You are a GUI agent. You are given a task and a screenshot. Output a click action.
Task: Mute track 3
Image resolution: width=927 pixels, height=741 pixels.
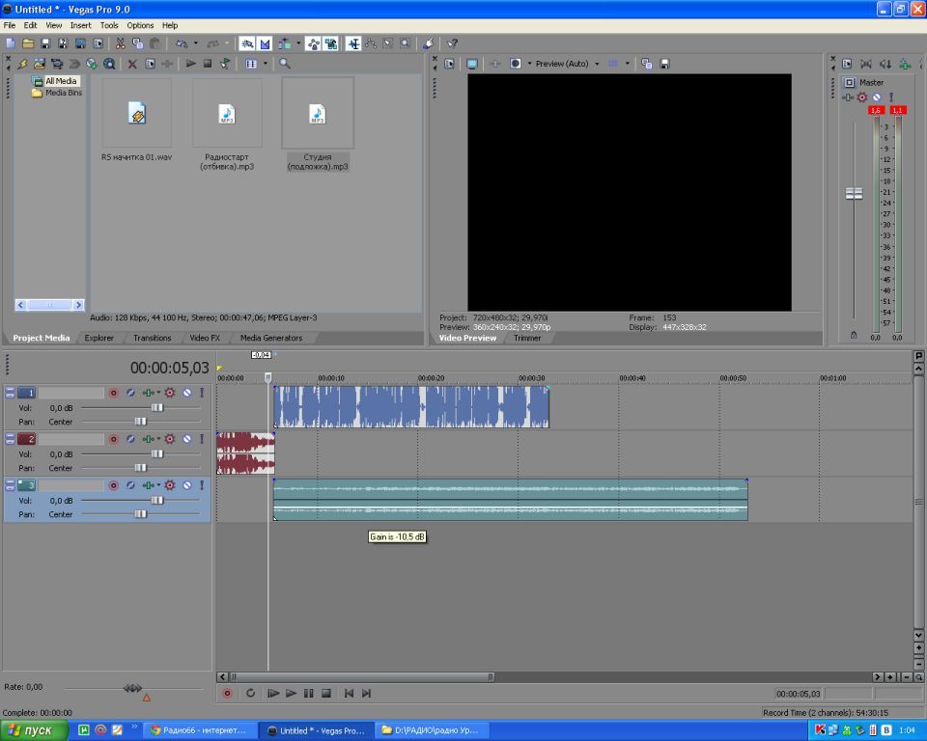coord(186,485)
